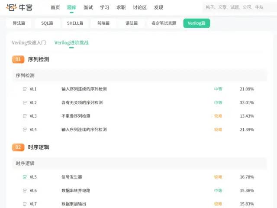The height and width of the screenshot is (208, 277).
Task: Click the 牛客 logo icon
Action: pos(12,7)
